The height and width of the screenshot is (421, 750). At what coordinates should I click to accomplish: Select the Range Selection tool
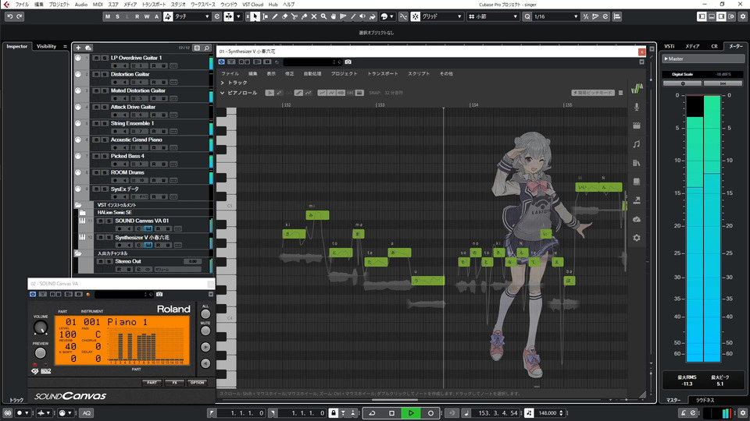pos(265,16)
